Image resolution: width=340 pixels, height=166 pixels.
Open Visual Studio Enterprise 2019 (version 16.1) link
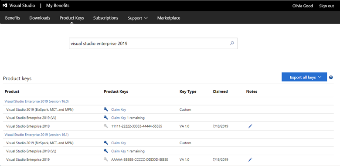coord(37,135)
